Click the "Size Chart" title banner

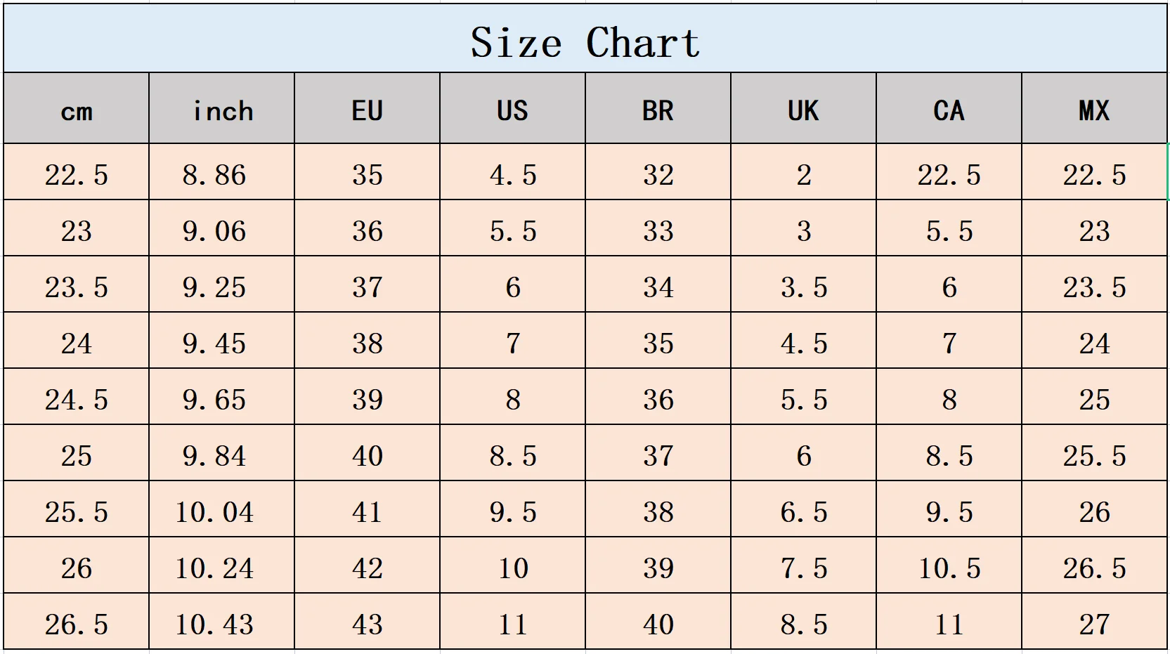[x=585, y=41]
